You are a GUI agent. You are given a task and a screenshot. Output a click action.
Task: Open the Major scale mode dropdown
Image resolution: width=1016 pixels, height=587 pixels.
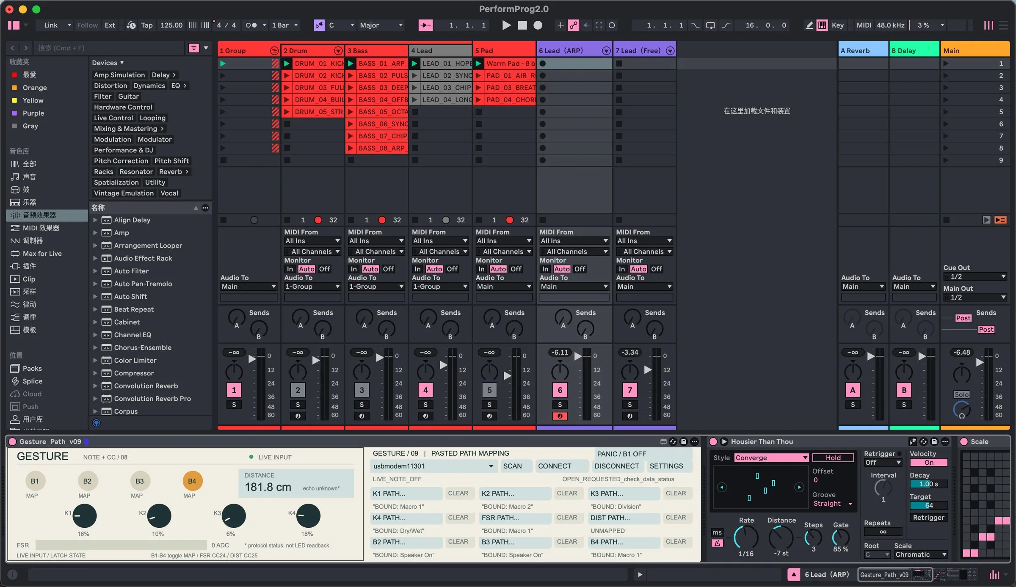[x=381, y=25]
